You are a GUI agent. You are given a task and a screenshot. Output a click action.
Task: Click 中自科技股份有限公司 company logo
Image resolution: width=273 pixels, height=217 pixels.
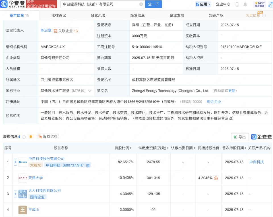23,162
